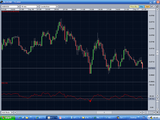Open the 15 min timeframe dropdown

pos(38,7)
